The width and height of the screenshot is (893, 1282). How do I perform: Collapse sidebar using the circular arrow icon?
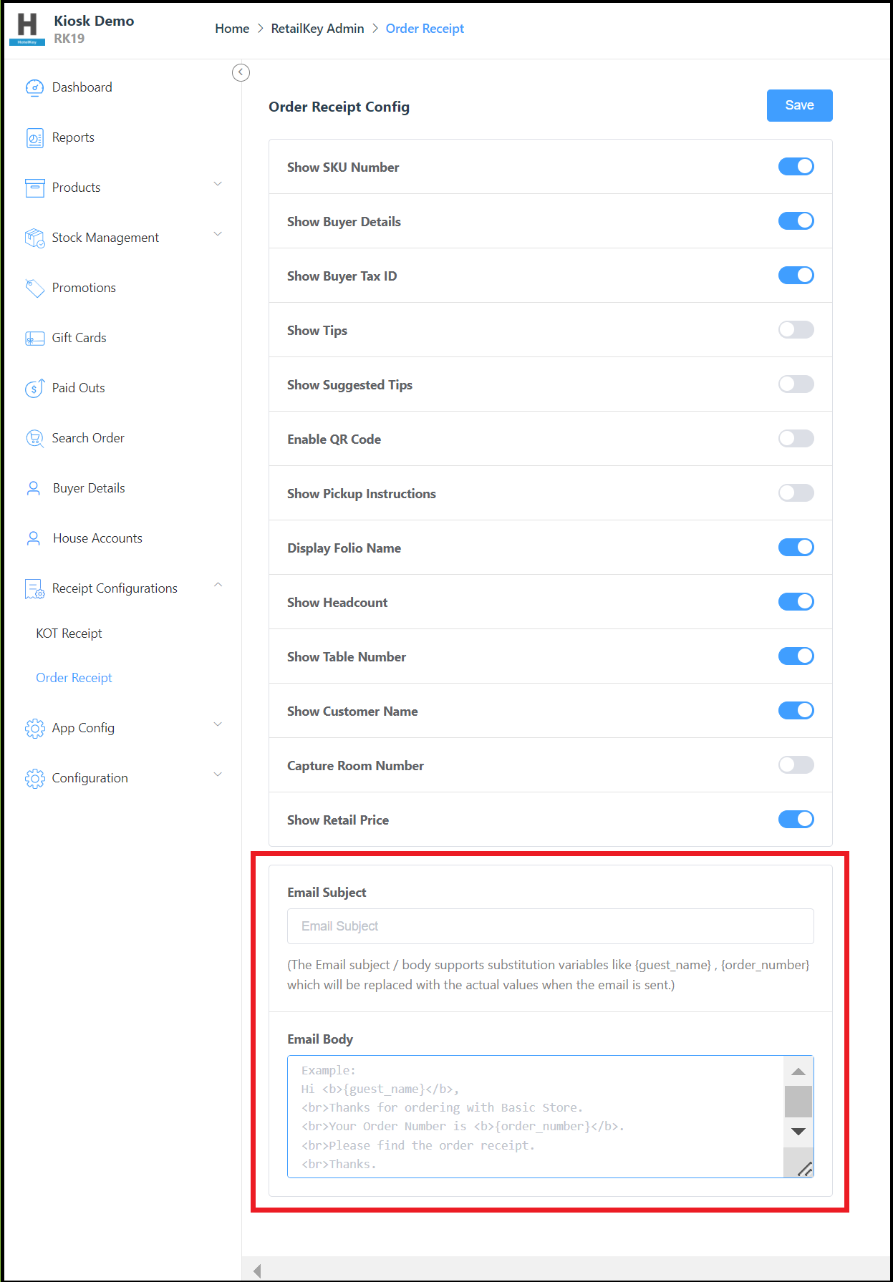(x=241, y=72)
